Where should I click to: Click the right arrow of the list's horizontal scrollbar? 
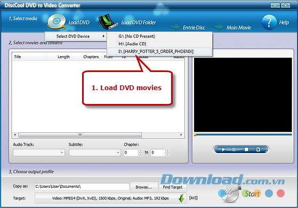(181, 135)
